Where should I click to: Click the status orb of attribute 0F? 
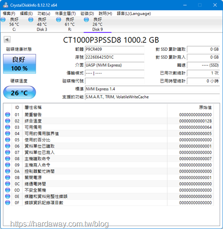click(8, 203)
